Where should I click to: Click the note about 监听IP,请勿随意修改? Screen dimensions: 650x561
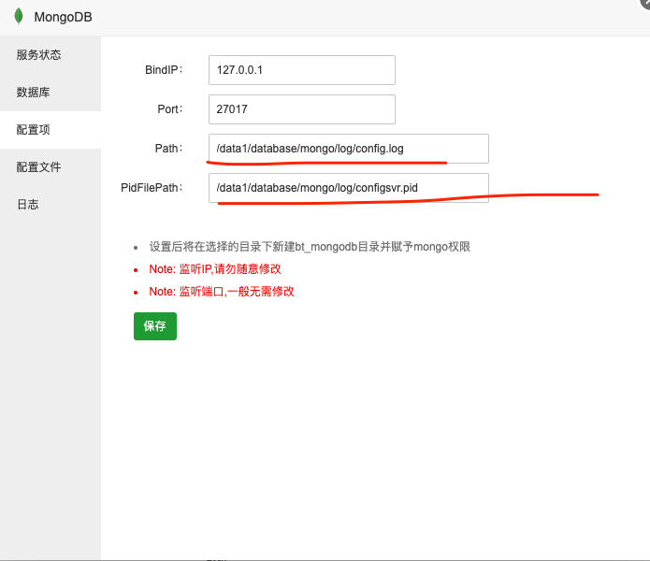pos(215,269)
